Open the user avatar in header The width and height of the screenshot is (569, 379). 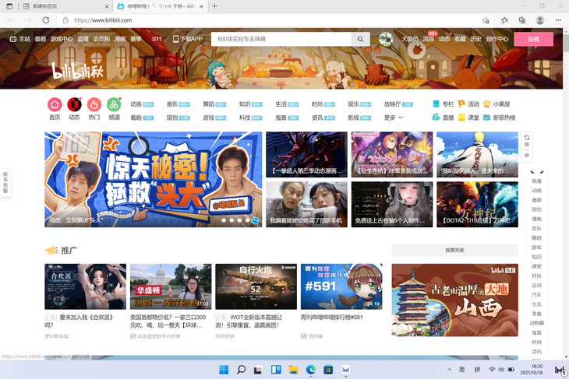click(386, 39)
